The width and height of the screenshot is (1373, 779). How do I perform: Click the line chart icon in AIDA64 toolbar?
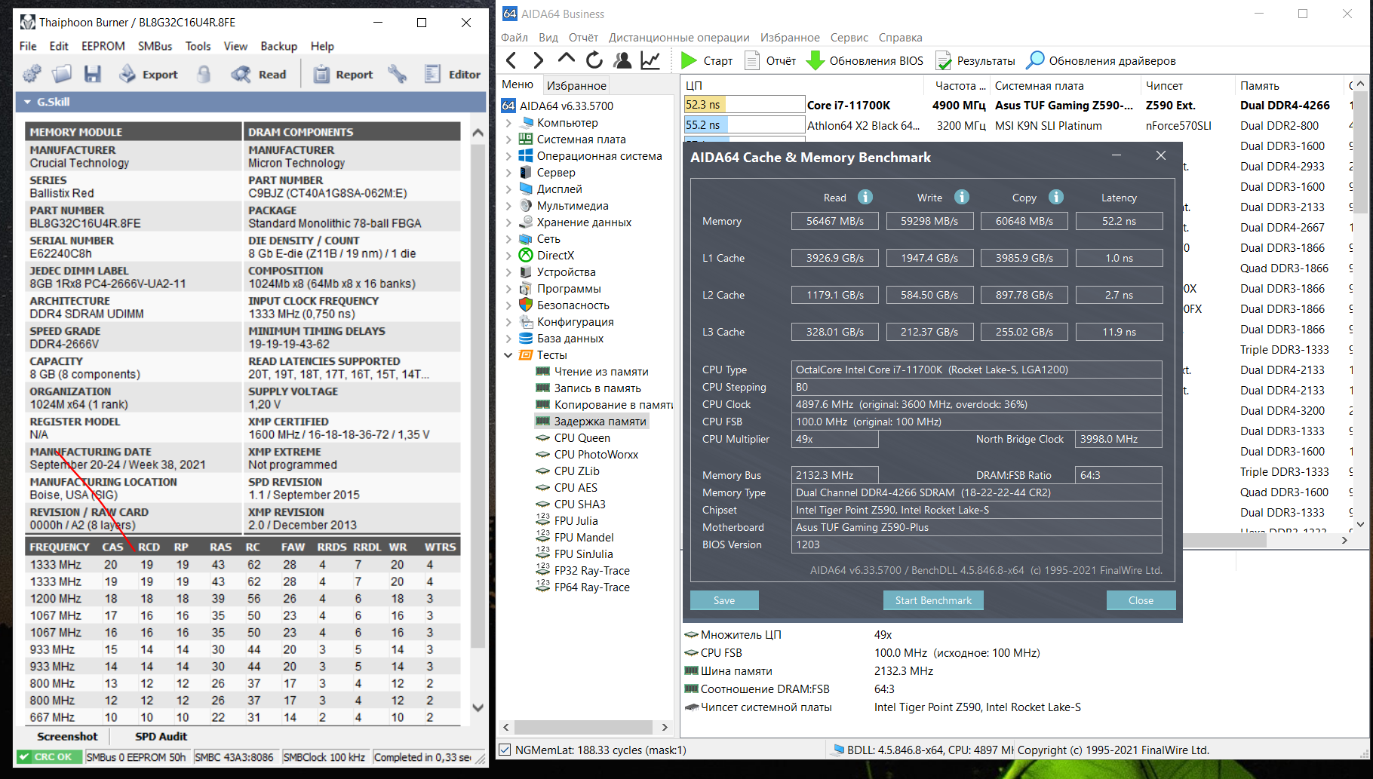(x=650, y=60)
